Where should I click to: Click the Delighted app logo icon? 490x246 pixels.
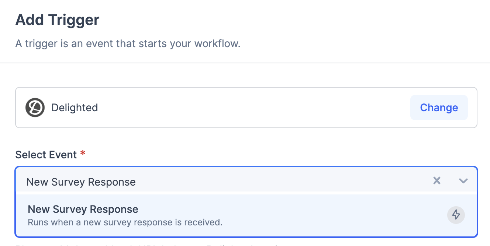(x=35, y=108)
